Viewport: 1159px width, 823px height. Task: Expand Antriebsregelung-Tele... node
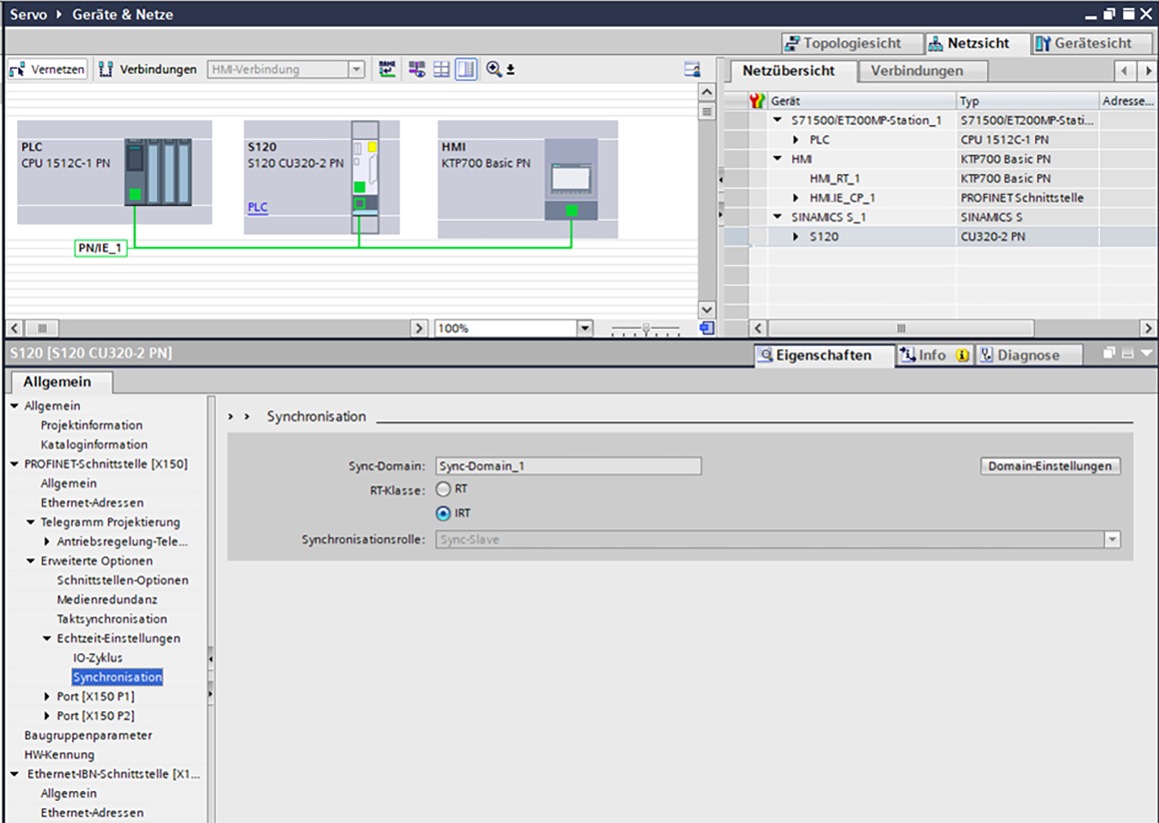click(x=47, y=542)
